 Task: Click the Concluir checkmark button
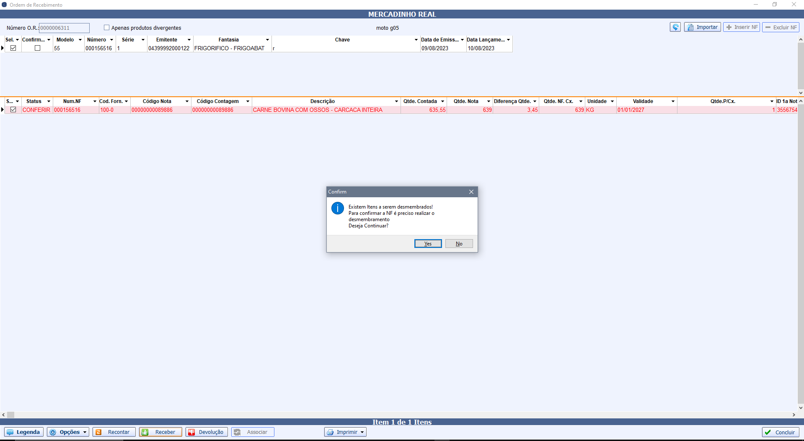tap(780, 432)
